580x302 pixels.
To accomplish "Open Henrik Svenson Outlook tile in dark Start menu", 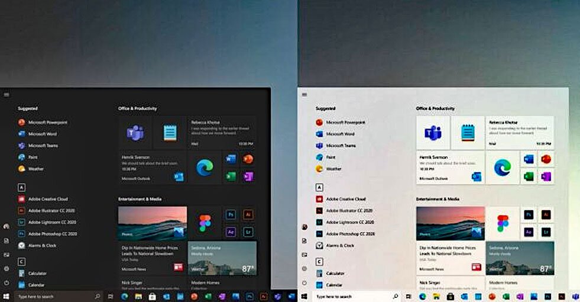I will (153, 168).
